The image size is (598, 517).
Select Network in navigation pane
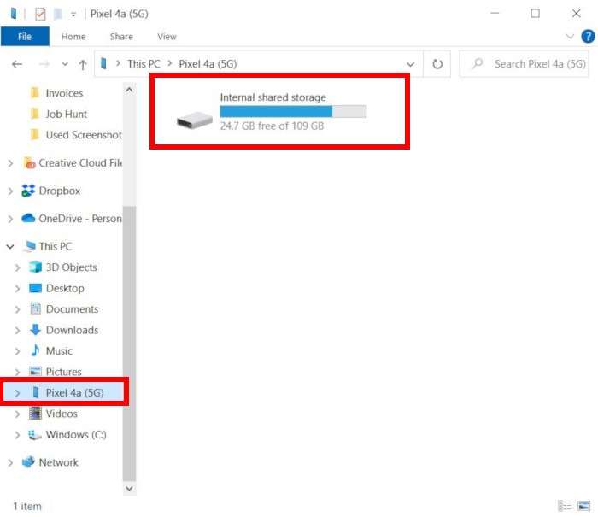click(x=58, y=462)
